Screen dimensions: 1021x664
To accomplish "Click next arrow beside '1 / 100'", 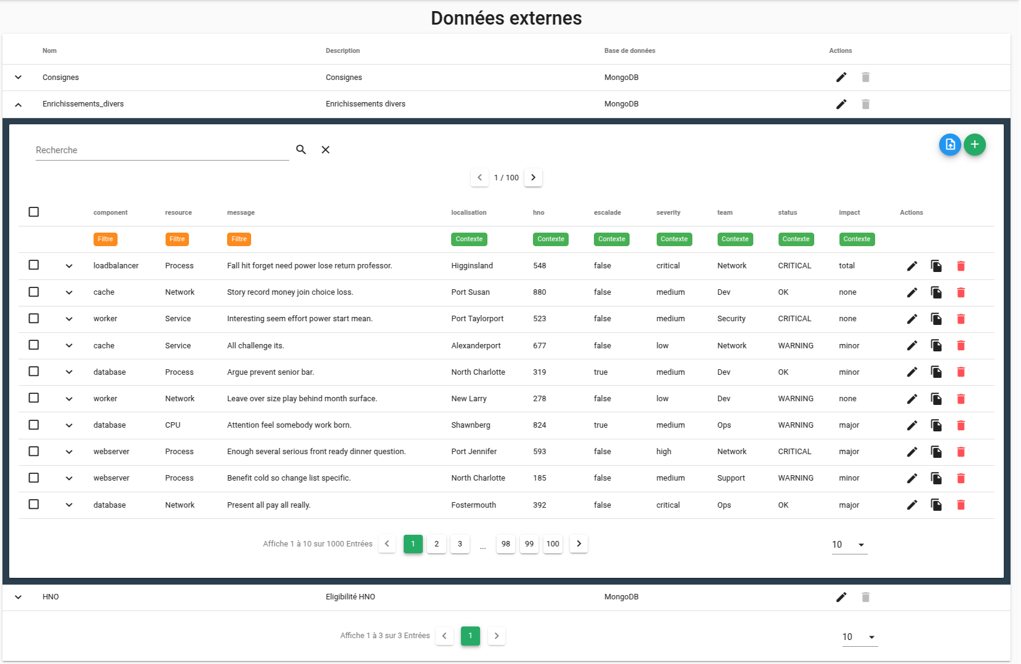I will coord(533,177).
